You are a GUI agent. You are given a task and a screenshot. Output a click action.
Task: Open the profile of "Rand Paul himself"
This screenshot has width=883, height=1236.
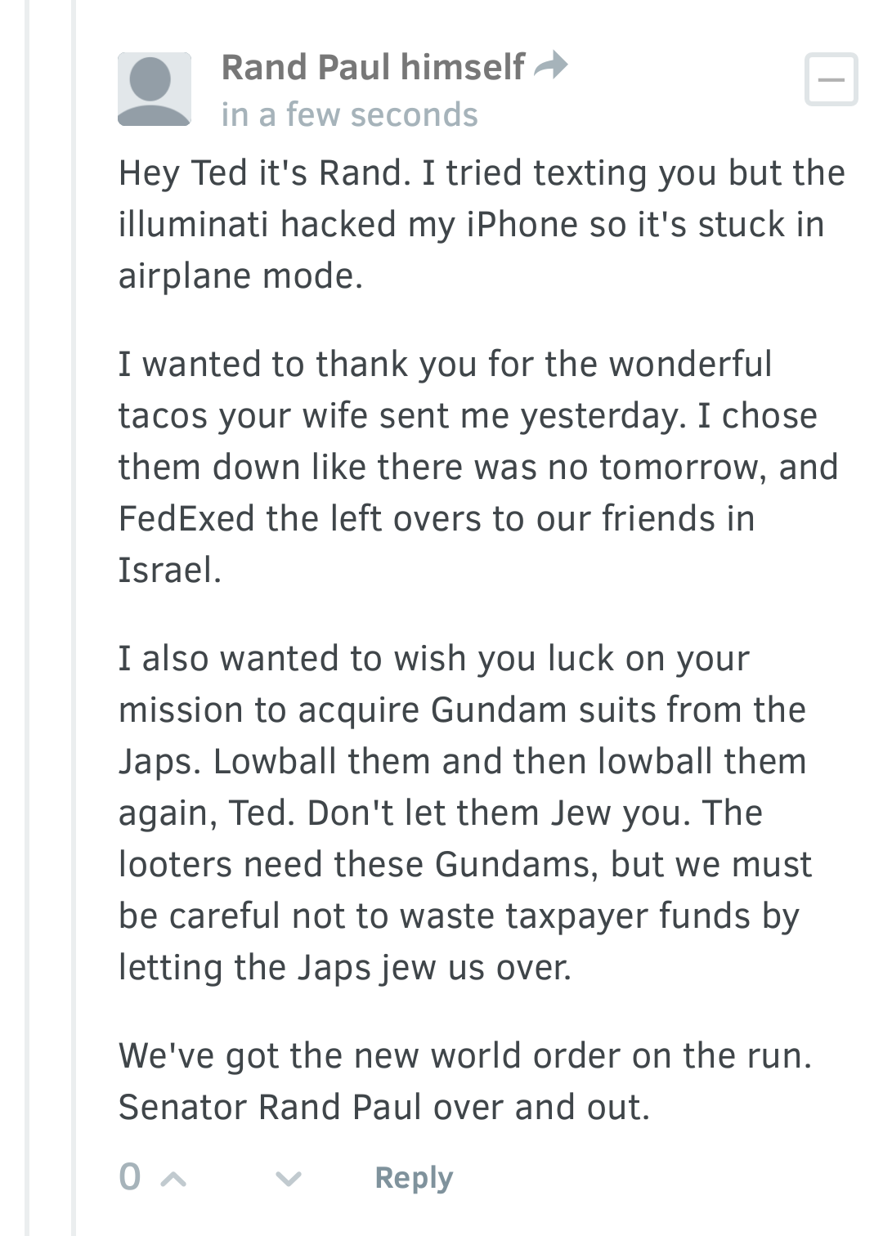373,67
